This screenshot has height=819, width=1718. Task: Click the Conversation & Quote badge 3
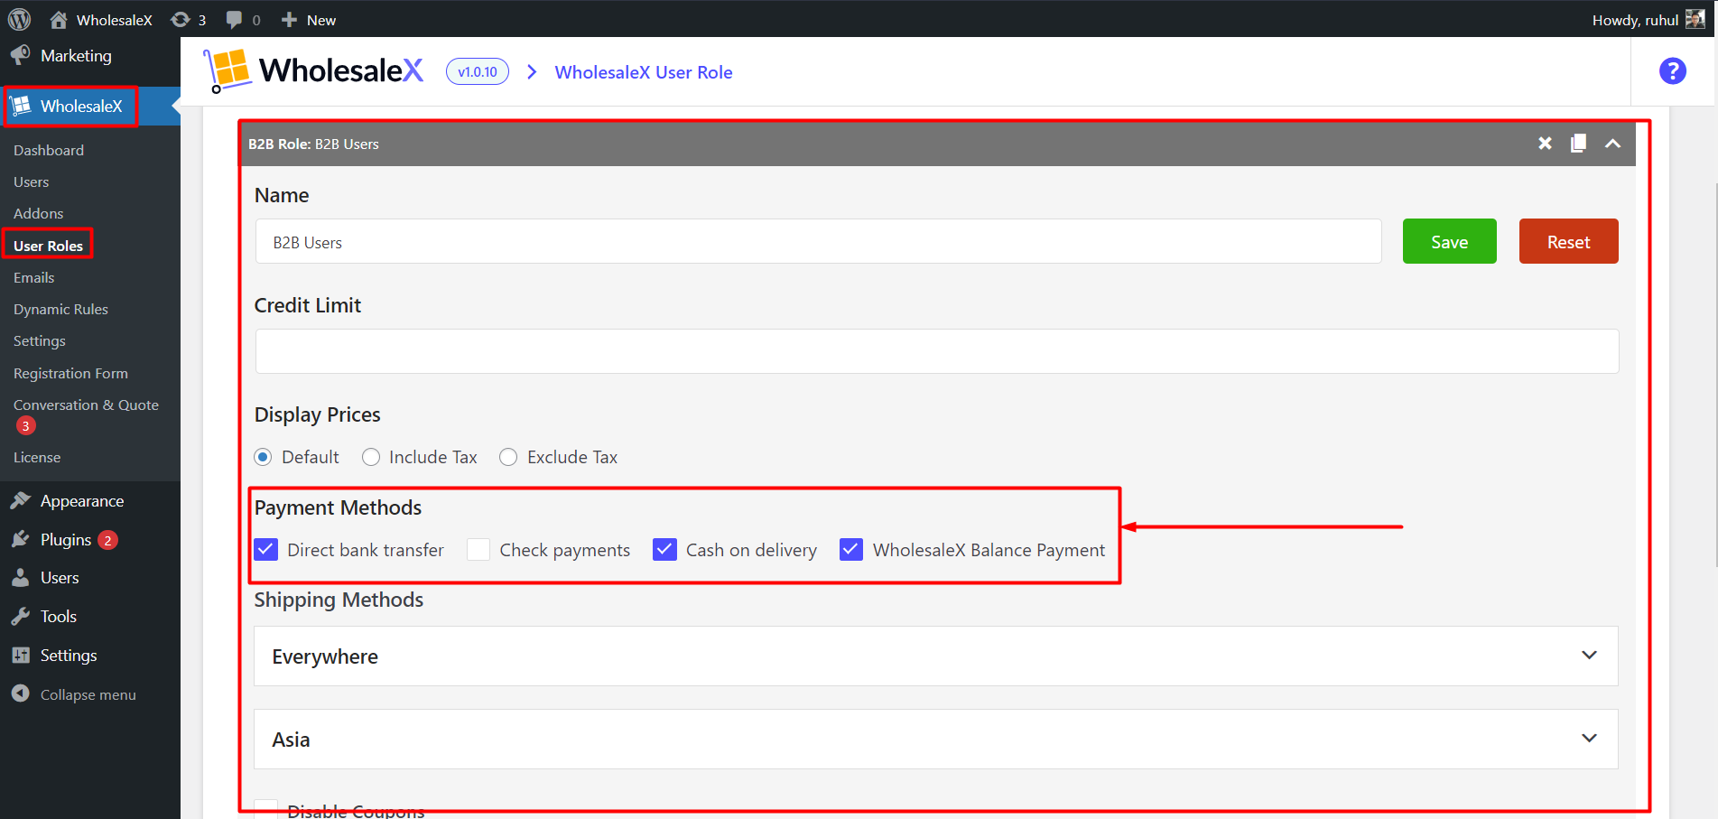pos(25,426)
